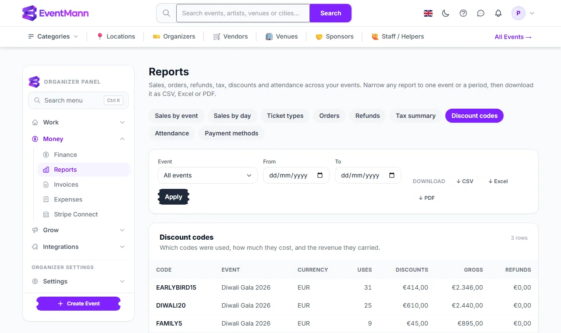
Task: Open date picker icon in To field
Action: click(392, 175)
